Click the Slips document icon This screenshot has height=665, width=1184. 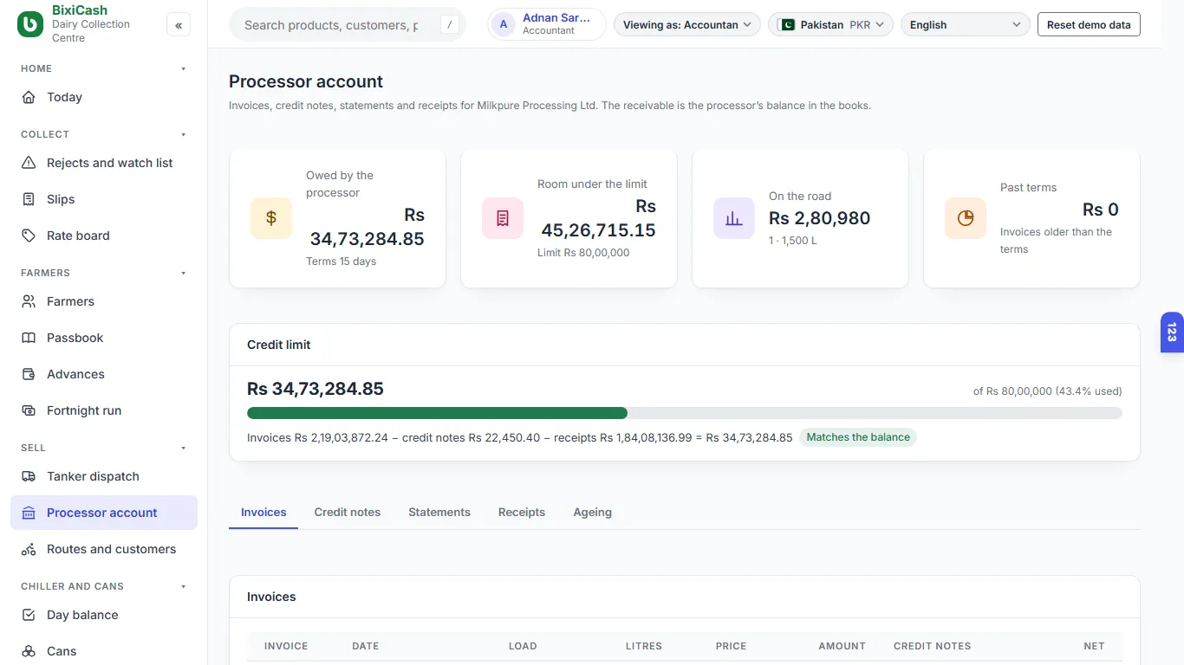29,199
